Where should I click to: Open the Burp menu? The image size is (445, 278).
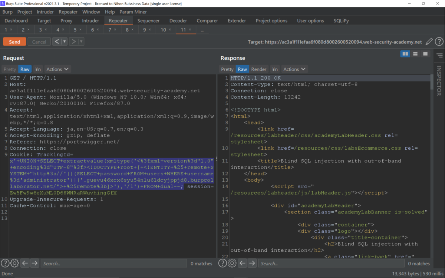pyautogui.click(x=7, y=12)
